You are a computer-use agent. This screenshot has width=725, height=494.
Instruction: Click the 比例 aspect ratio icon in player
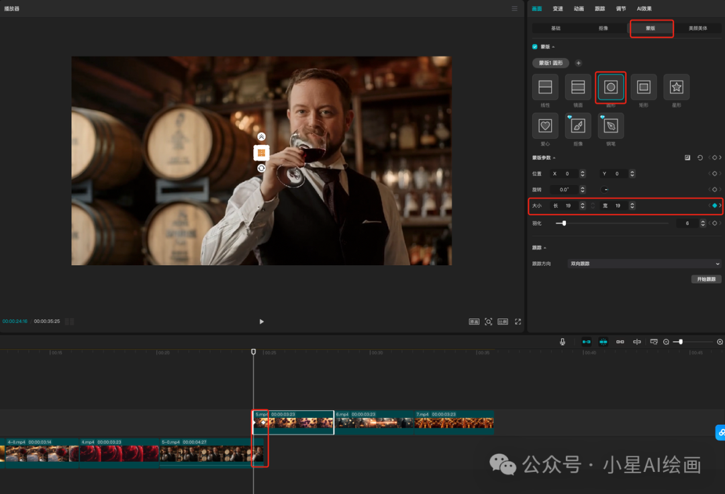click(503, 322)
